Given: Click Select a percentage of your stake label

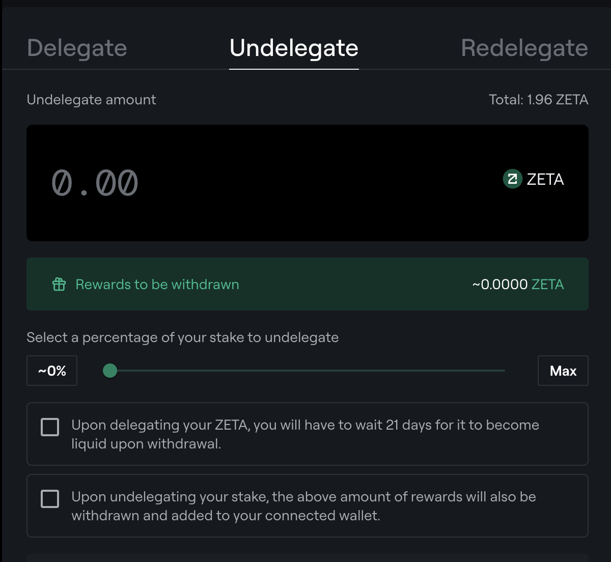Looking at the screenshot, I should (182, 338).
